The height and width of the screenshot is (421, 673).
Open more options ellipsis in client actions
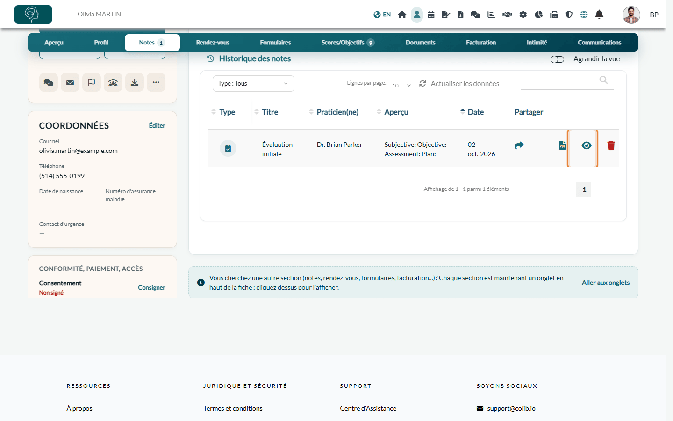coord(156,82)
